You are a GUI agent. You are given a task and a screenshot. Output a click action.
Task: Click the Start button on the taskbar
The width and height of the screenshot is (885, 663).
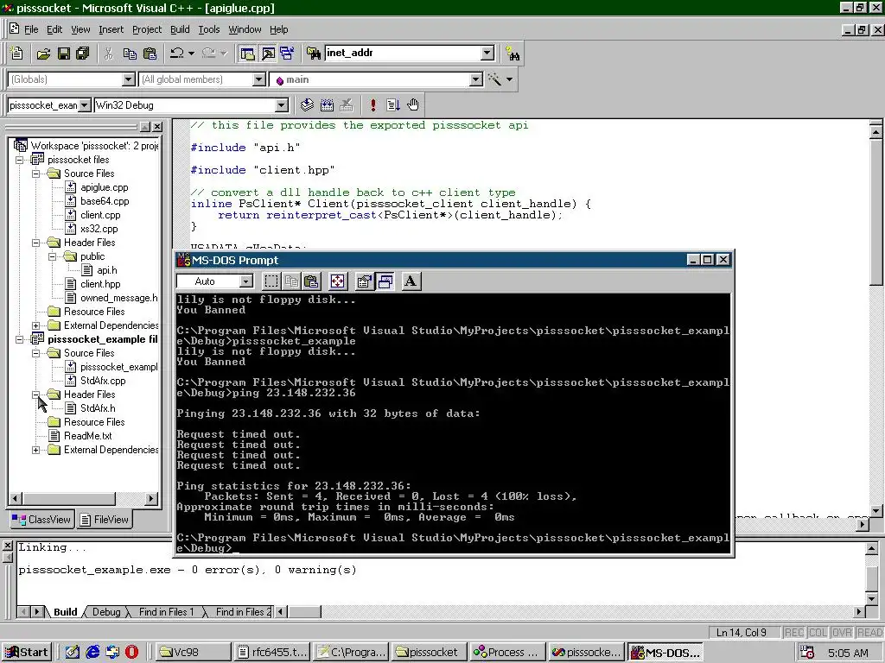click(27, 653)
